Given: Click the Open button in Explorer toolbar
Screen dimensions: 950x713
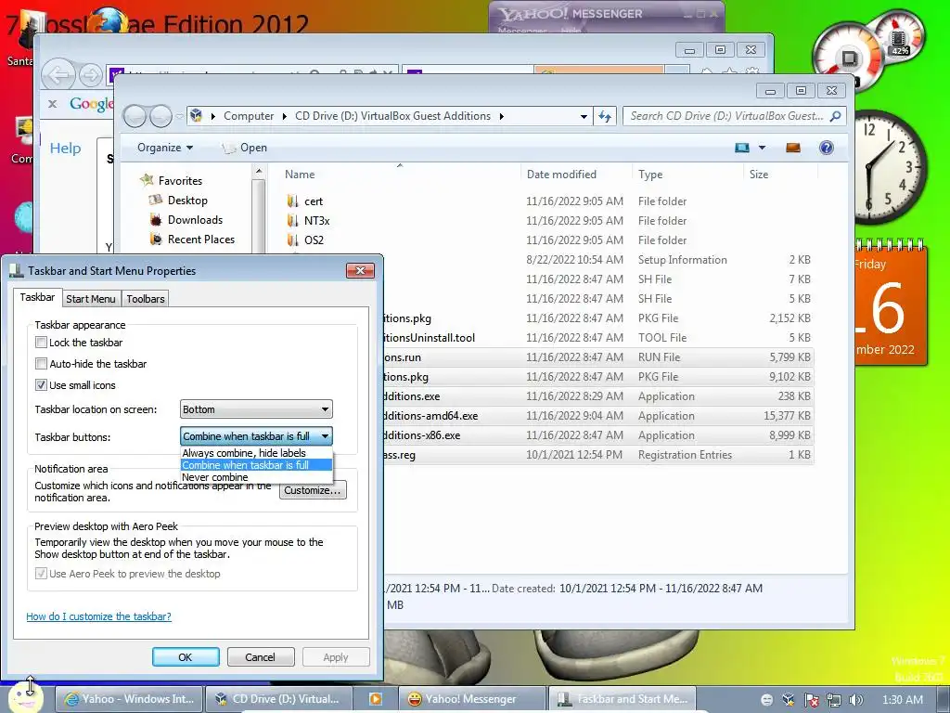Looking at the screenshot, I should pos(245,148).
